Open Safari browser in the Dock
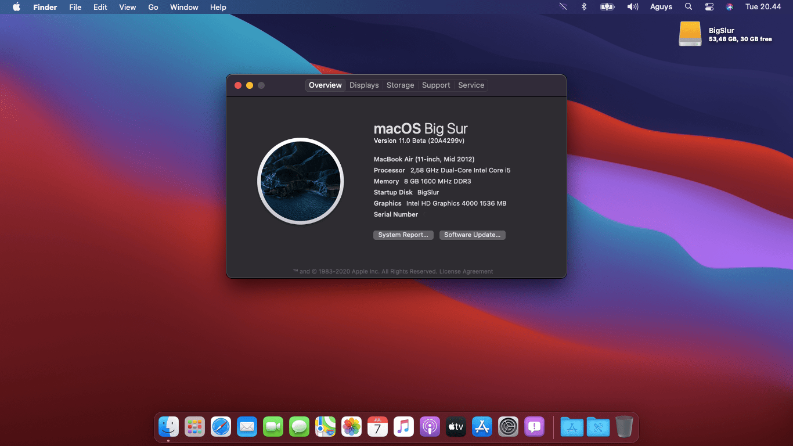 point(221,427)
